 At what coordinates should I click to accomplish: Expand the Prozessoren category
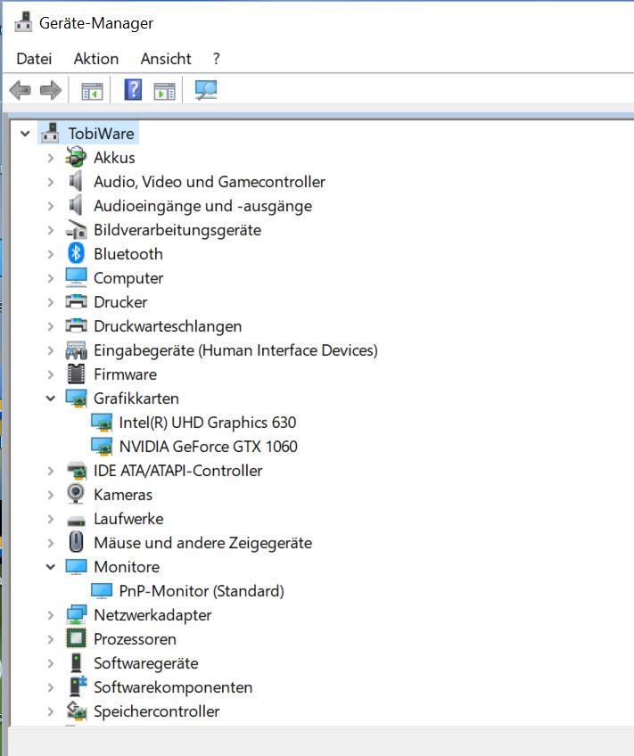pyautogui.click(x=50, y=639)
